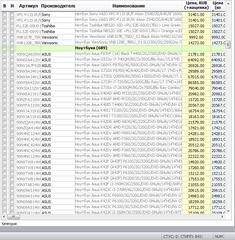Screen dimensions: 235x240
Task: Tick the Н checkbox for Sony VPC-P11S1R/W row
Action: [x=12, y=20]
